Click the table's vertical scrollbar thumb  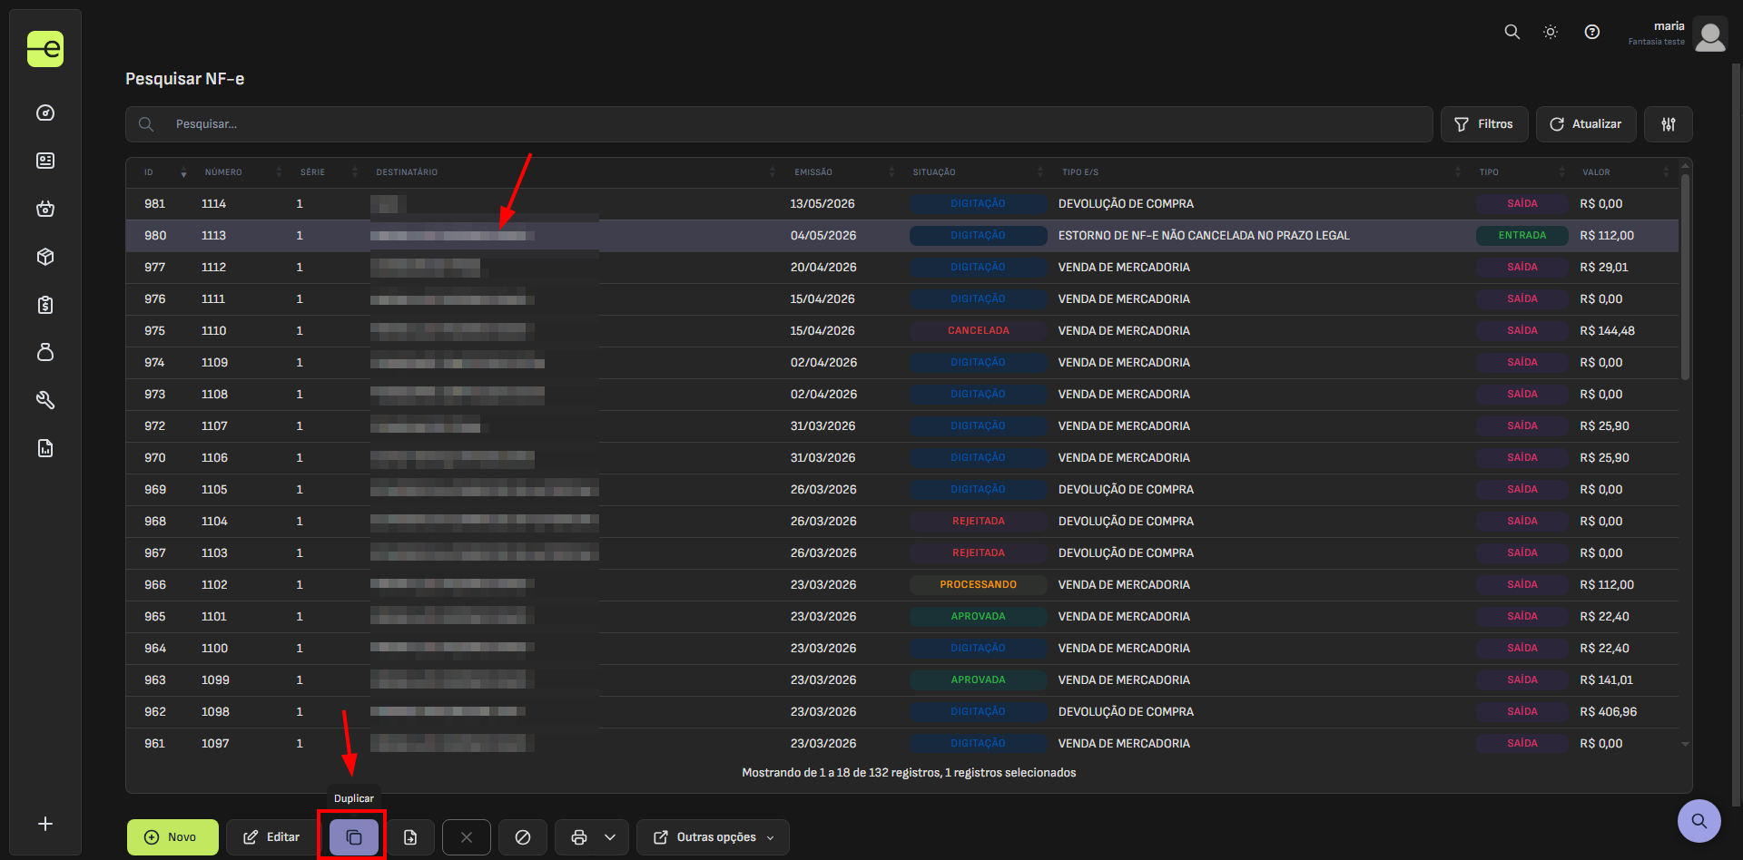point(1685,277)
